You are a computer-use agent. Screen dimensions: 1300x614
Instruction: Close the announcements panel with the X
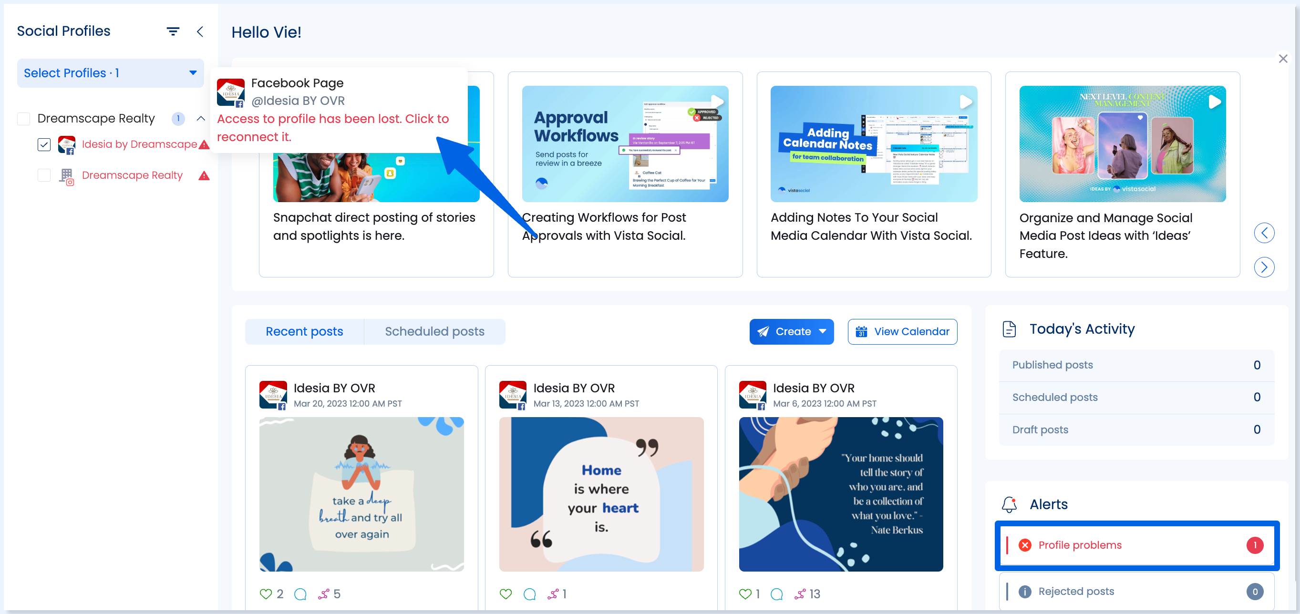[1283, 59]
